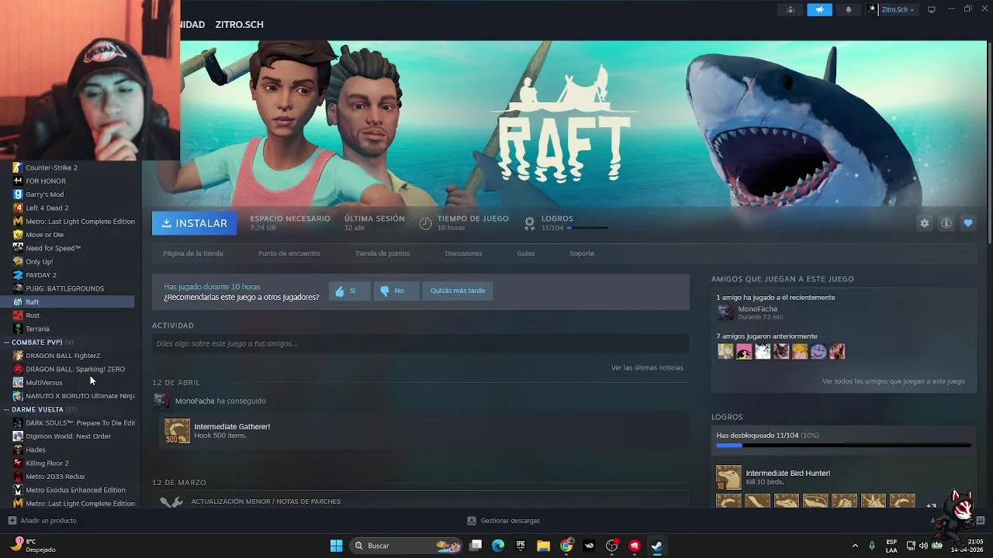Image resolution: width=993 pixels, height=558 pixels.
Task: Open the ZITRO.SCH profile menu
Action: coord(239,25)
